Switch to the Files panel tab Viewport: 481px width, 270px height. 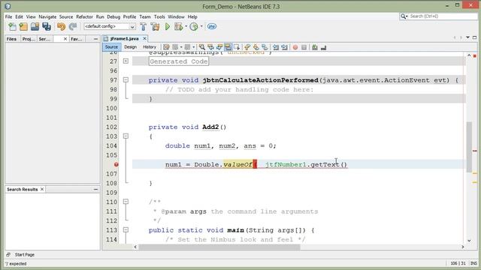click(12, 39)
